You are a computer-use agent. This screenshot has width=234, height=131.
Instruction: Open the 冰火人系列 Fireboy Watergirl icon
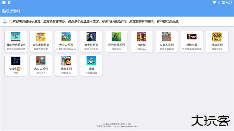tap(41, 61)
